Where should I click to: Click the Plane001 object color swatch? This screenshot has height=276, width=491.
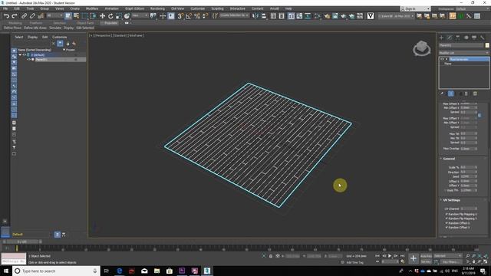pyautogui.click(x=487, y=45)
